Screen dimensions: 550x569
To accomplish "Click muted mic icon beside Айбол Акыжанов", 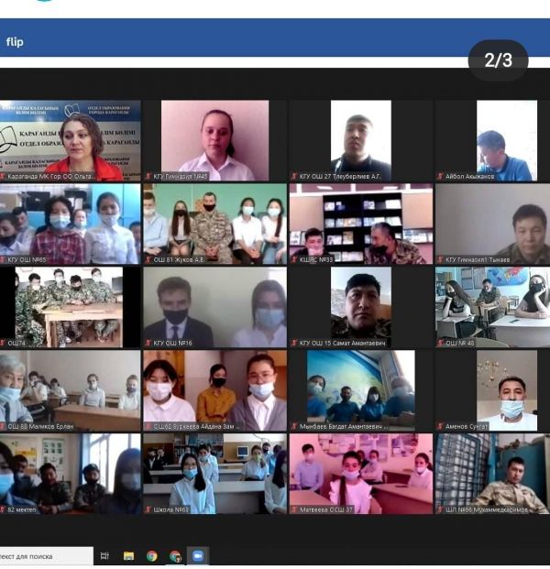I will click(x=441, y=176).
